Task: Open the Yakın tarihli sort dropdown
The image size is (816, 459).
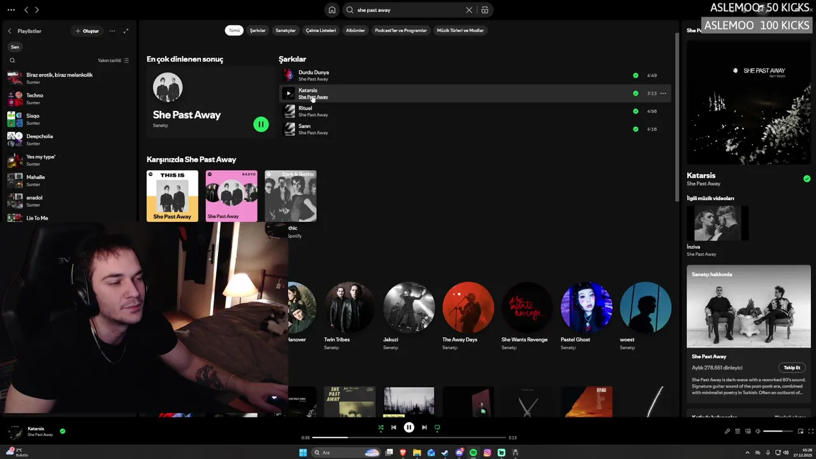Action: 113,61
